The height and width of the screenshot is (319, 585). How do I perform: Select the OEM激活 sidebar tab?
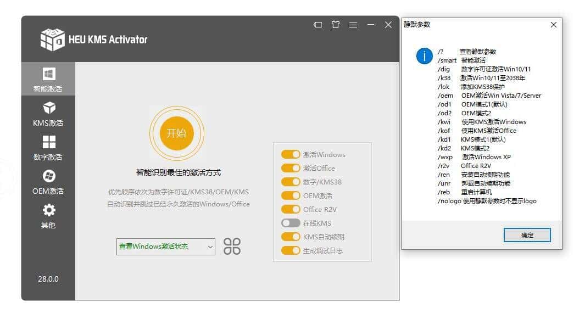pyautogui.click(x=48, y=182)
